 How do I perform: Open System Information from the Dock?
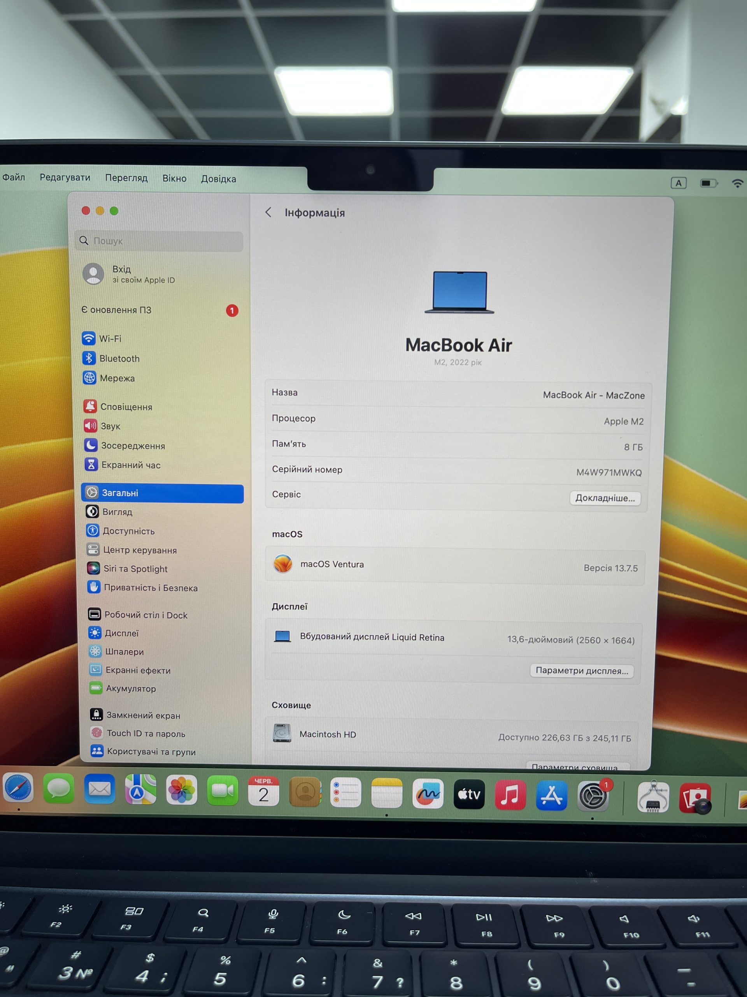[x=653, y=798]
